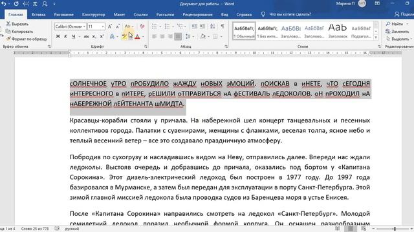The width and height of the screenshot is (414, 232).
Task: Click the bulleted list icon
Action: (x=155, y=26)
